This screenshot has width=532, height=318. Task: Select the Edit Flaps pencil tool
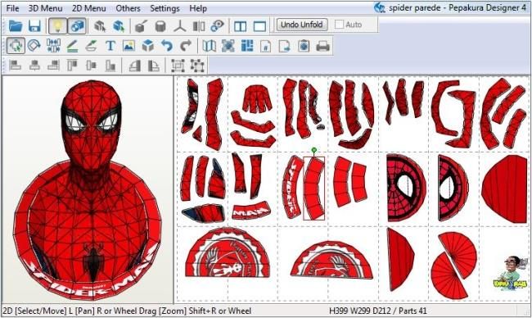click(x=72, y=46)
